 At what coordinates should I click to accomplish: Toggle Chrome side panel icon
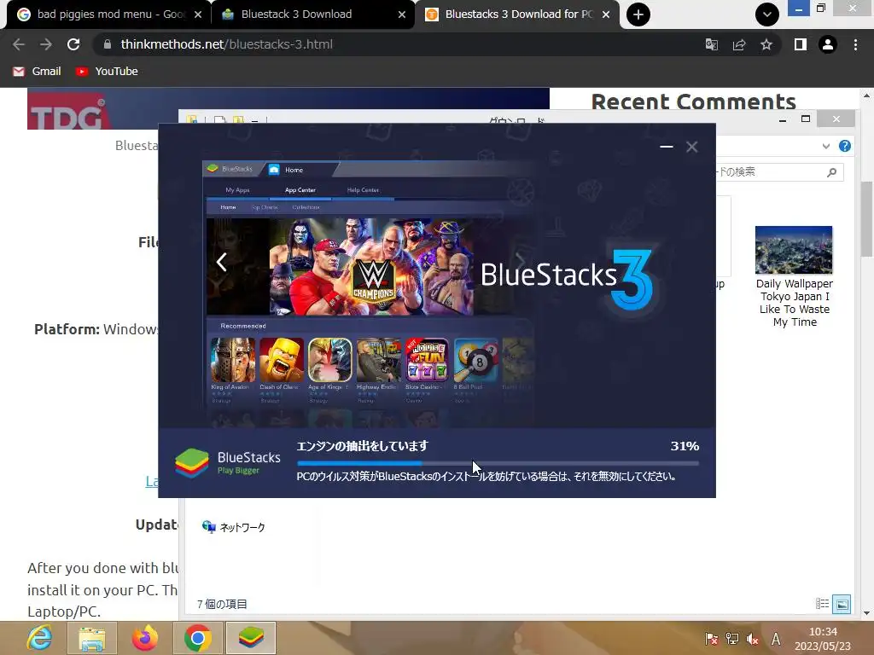[x=801, y=44]
